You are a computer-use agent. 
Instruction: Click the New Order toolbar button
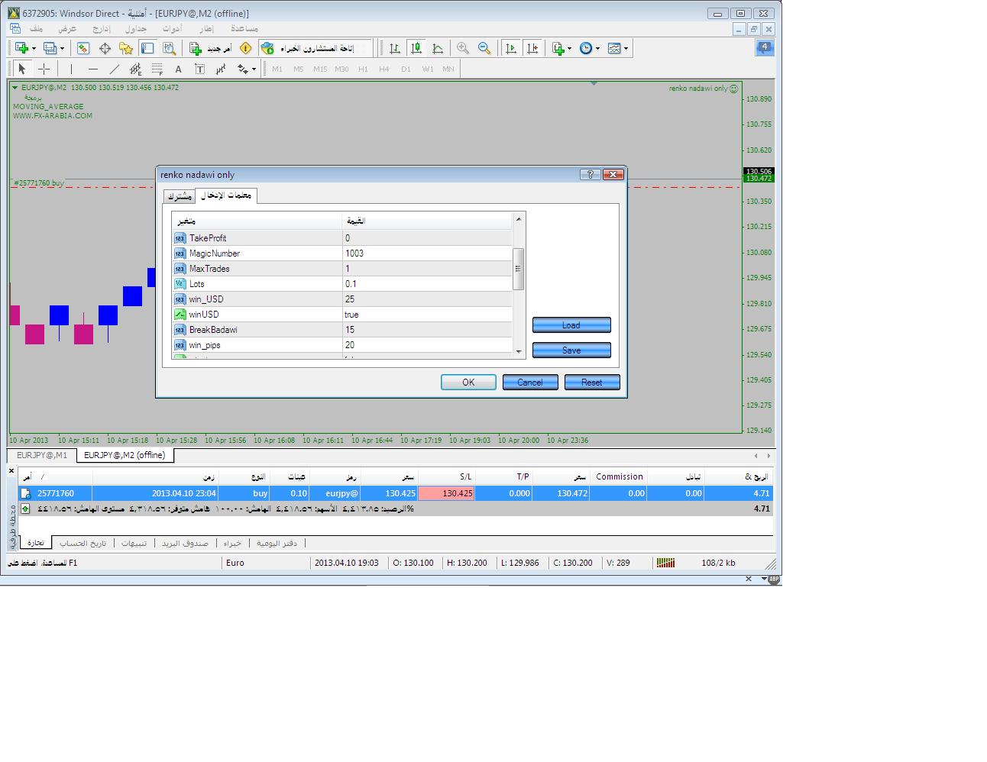[x=211, y=48]
